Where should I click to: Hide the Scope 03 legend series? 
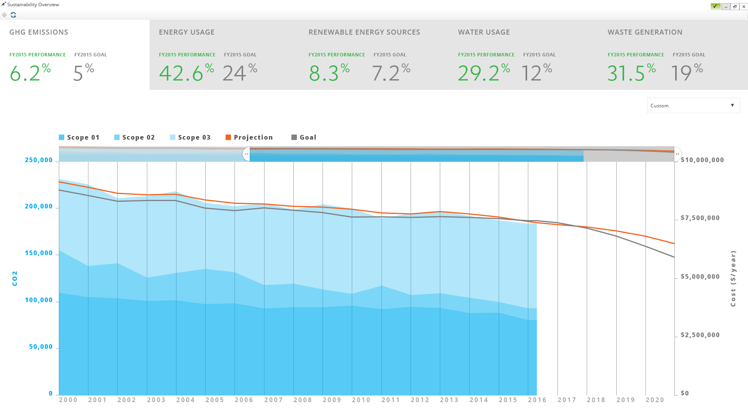190,137
